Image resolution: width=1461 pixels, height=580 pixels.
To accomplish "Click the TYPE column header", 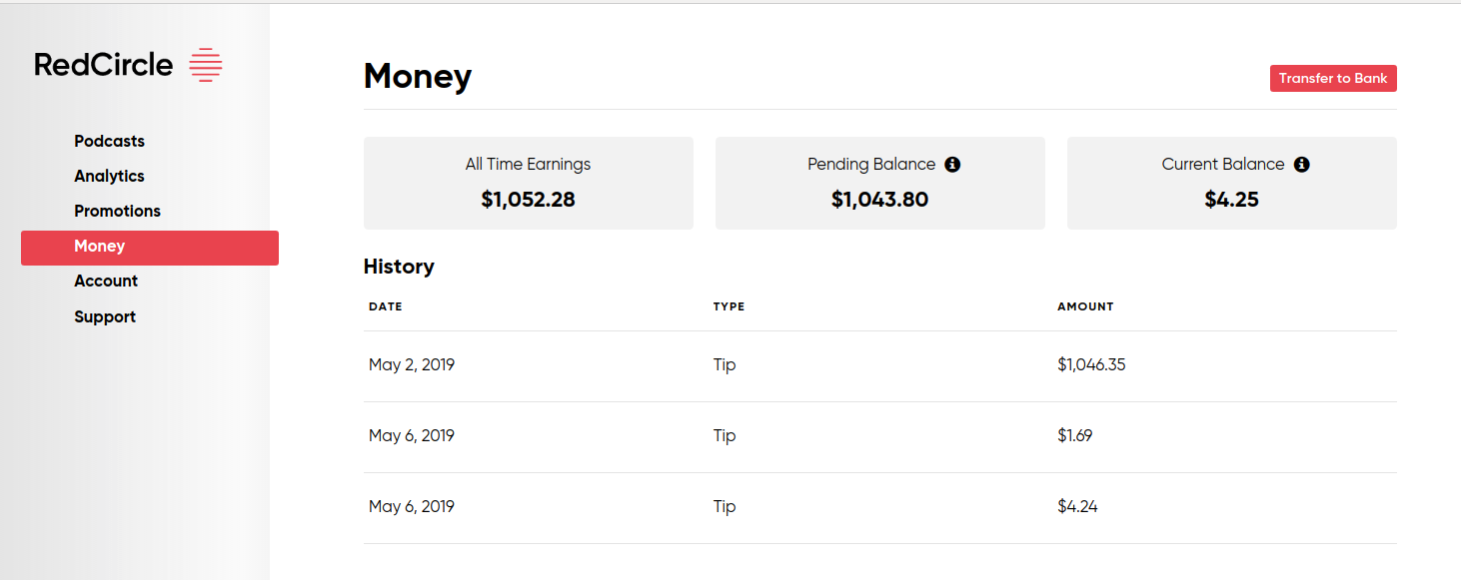I will click(729, 306).
